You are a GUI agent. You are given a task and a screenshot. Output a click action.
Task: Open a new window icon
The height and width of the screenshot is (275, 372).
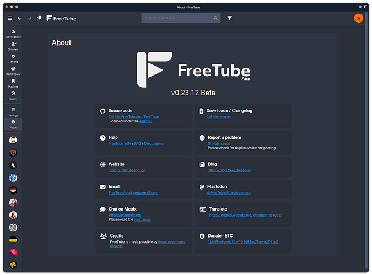(39, 18)
